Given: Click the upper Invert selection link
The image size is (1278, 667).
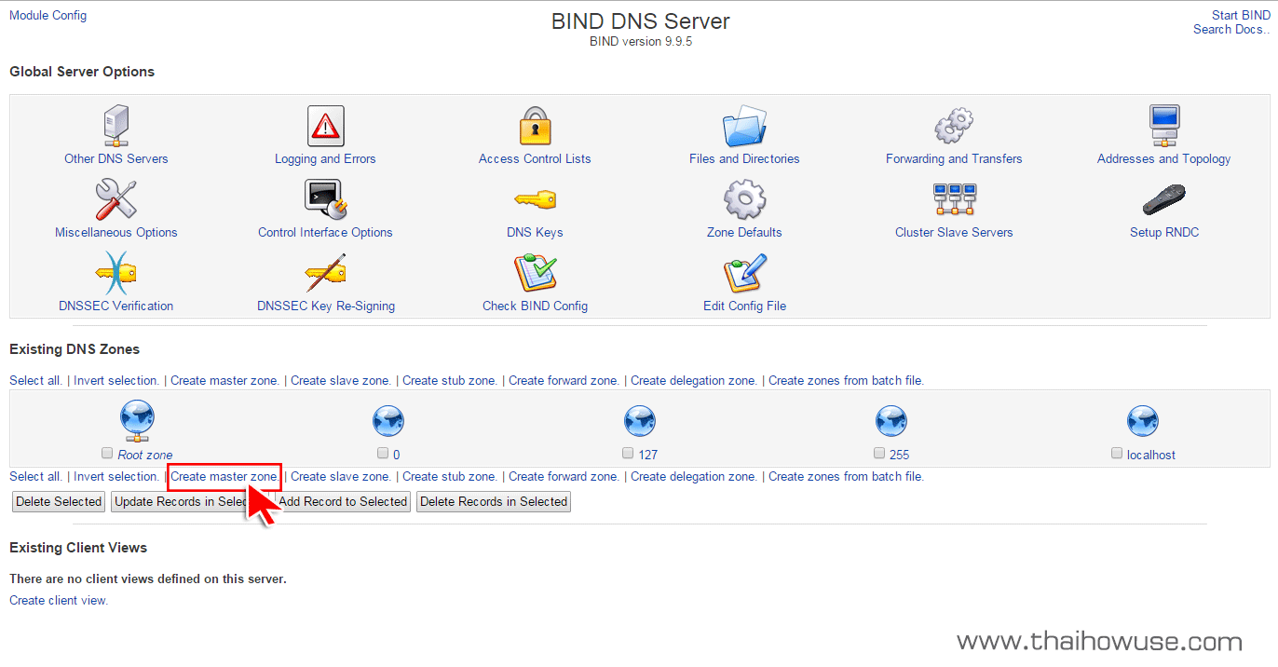Looking at the screenshot, I should (x=116, y=381).
